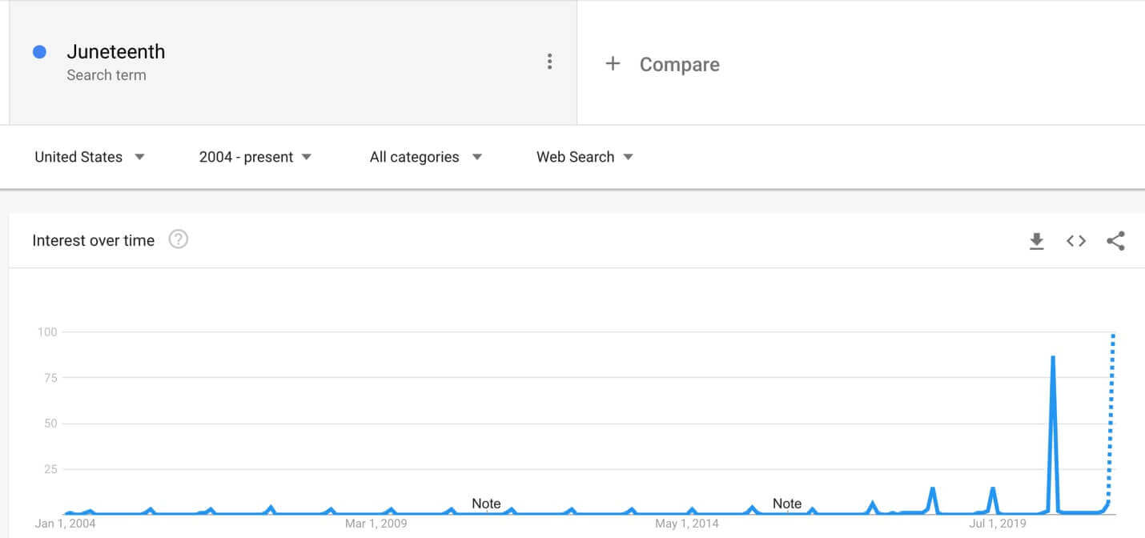Expand the All categories dropdown
The image size is (1145, 538).
(426, 157)
